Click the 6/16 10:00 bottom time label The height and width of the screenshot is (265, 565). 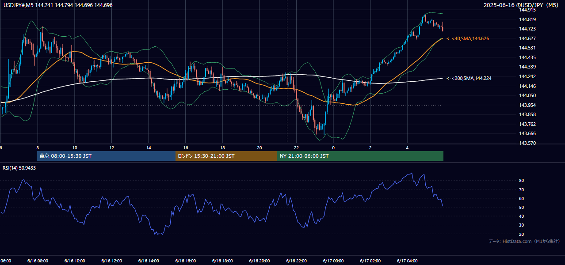point(75,261)
